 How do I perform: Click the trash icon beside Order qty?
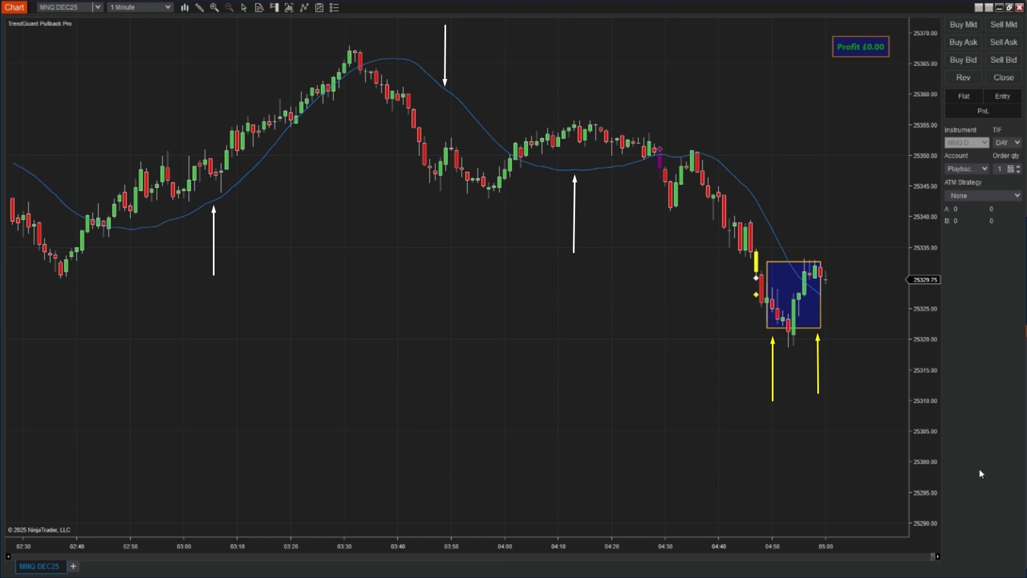pos(1010,169)
